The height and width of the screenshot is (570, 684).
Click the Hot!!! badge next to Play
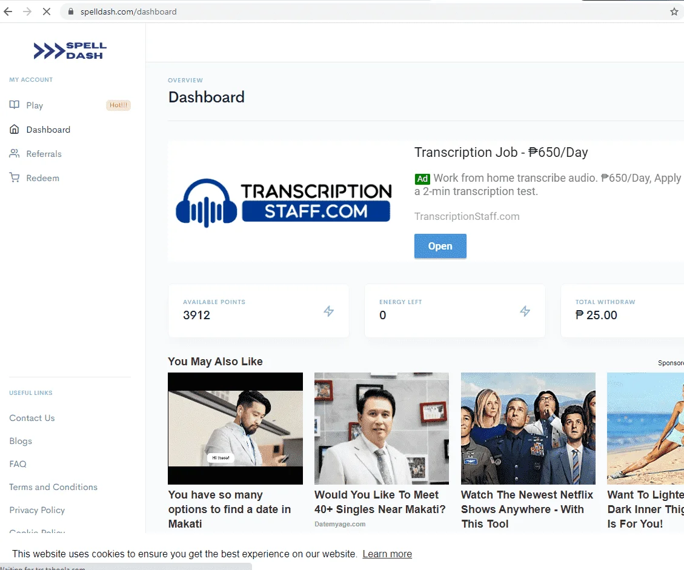click(118, 105)
